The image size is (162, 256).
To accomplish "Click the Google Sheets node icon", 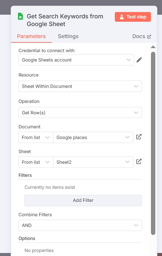I will (20, 16).
